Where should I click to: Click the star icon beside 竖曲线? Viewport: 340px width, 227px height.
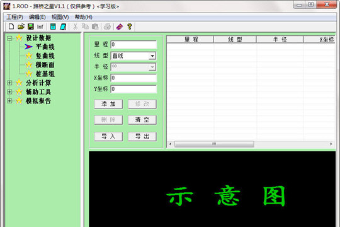(x=29, y=55)
